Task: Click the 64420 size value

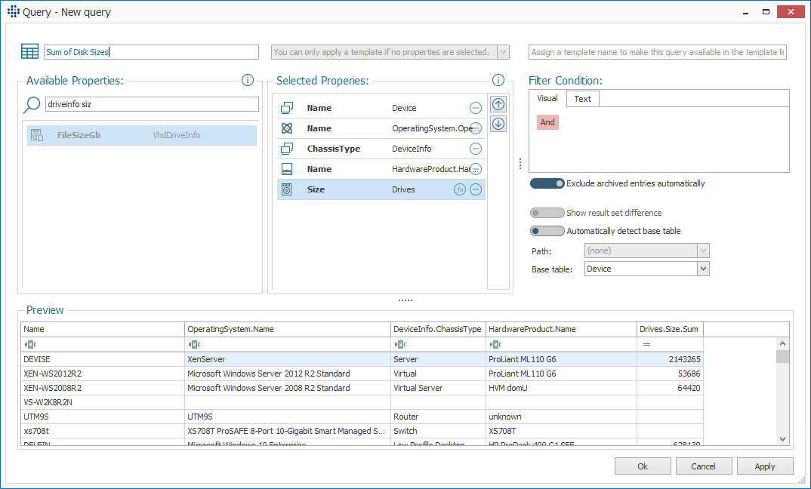Action: click(x=670, y=388)
